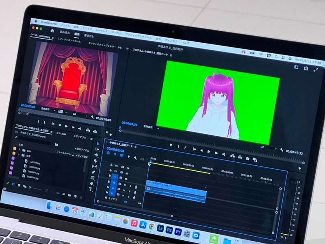Open Google Chrome from the Dock

152,227
